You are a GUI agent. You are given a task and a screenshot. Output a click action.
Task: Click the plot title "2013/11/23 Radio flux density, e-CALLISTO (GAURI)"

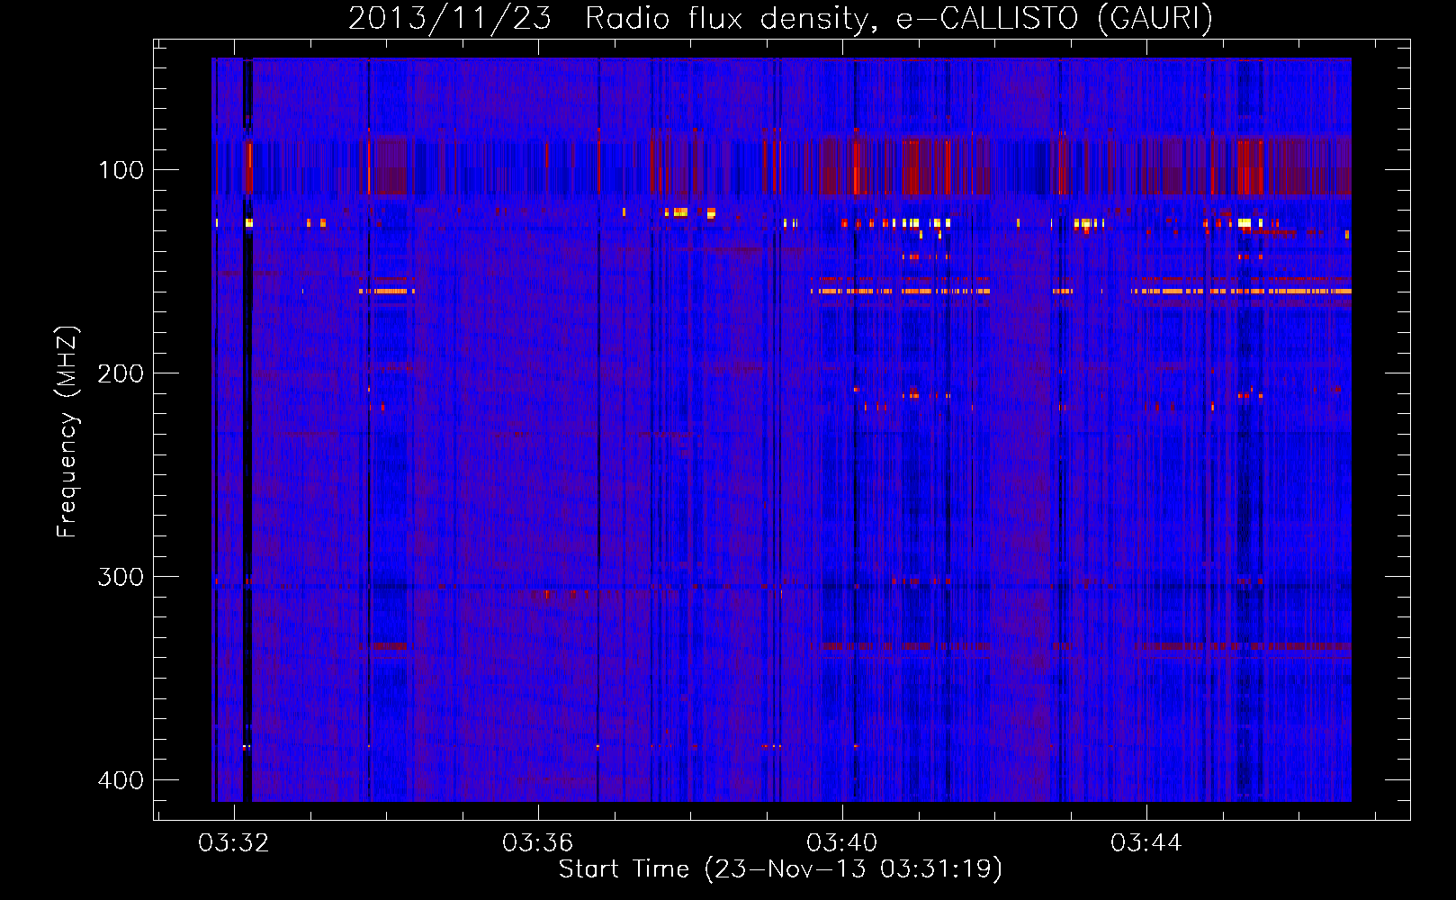point(780,18)
